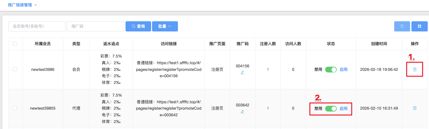Viewport: 429px width, 129px height.
Task: Switch to 推广链接管理 tab
Action: click(20, 5)
